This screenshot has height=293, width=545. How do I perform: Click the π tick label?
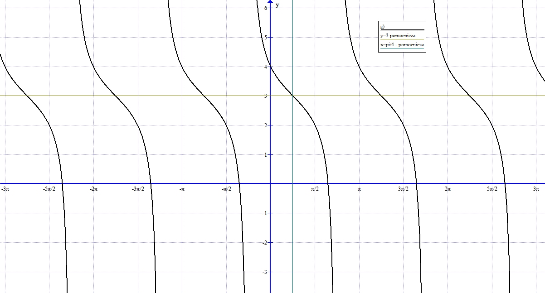pos(359,189)
